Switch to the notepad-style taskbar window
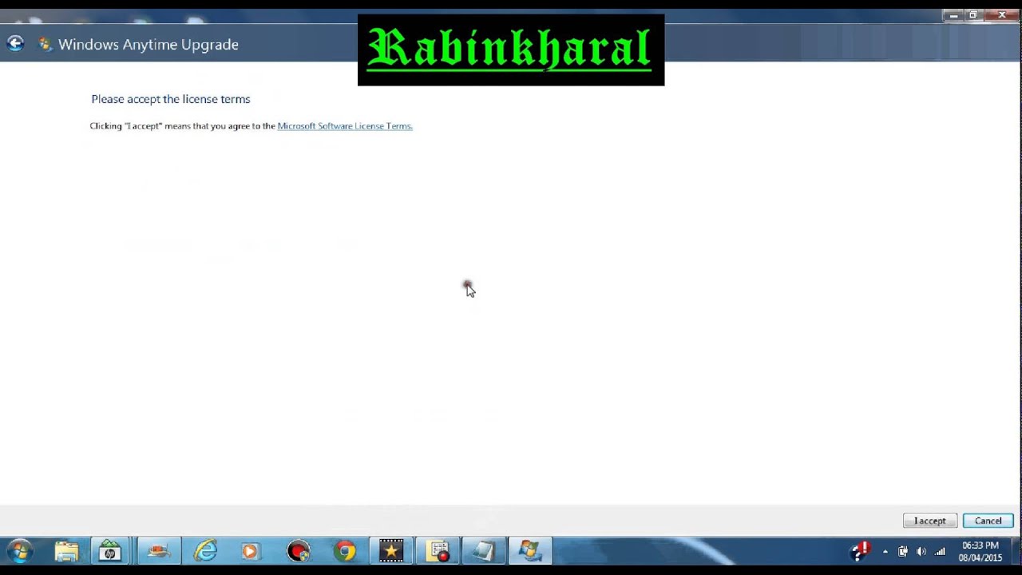 coord(484,551)
